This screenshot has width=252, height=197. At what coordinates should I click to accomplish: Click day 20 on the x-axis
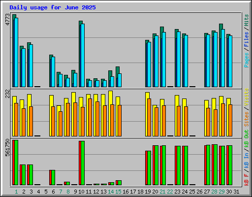coord(155,192)
